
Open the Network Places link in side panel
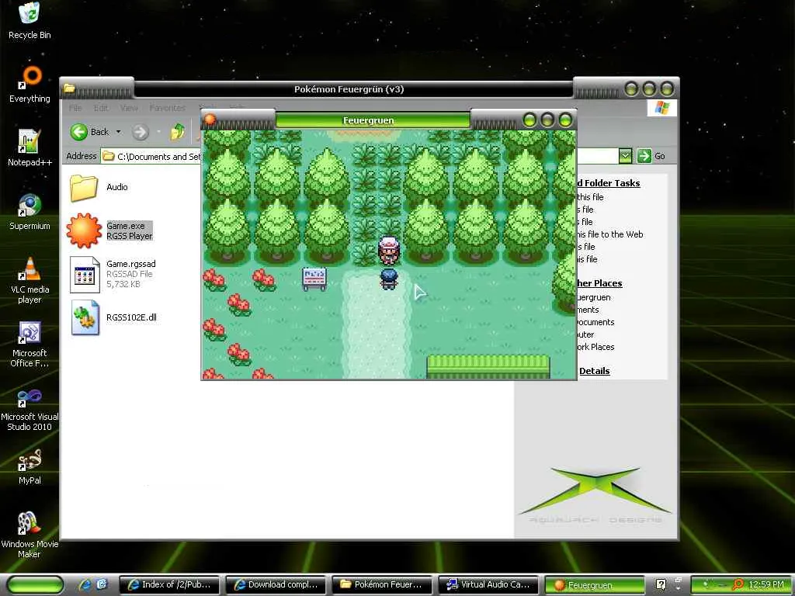[x=596, y=347]
